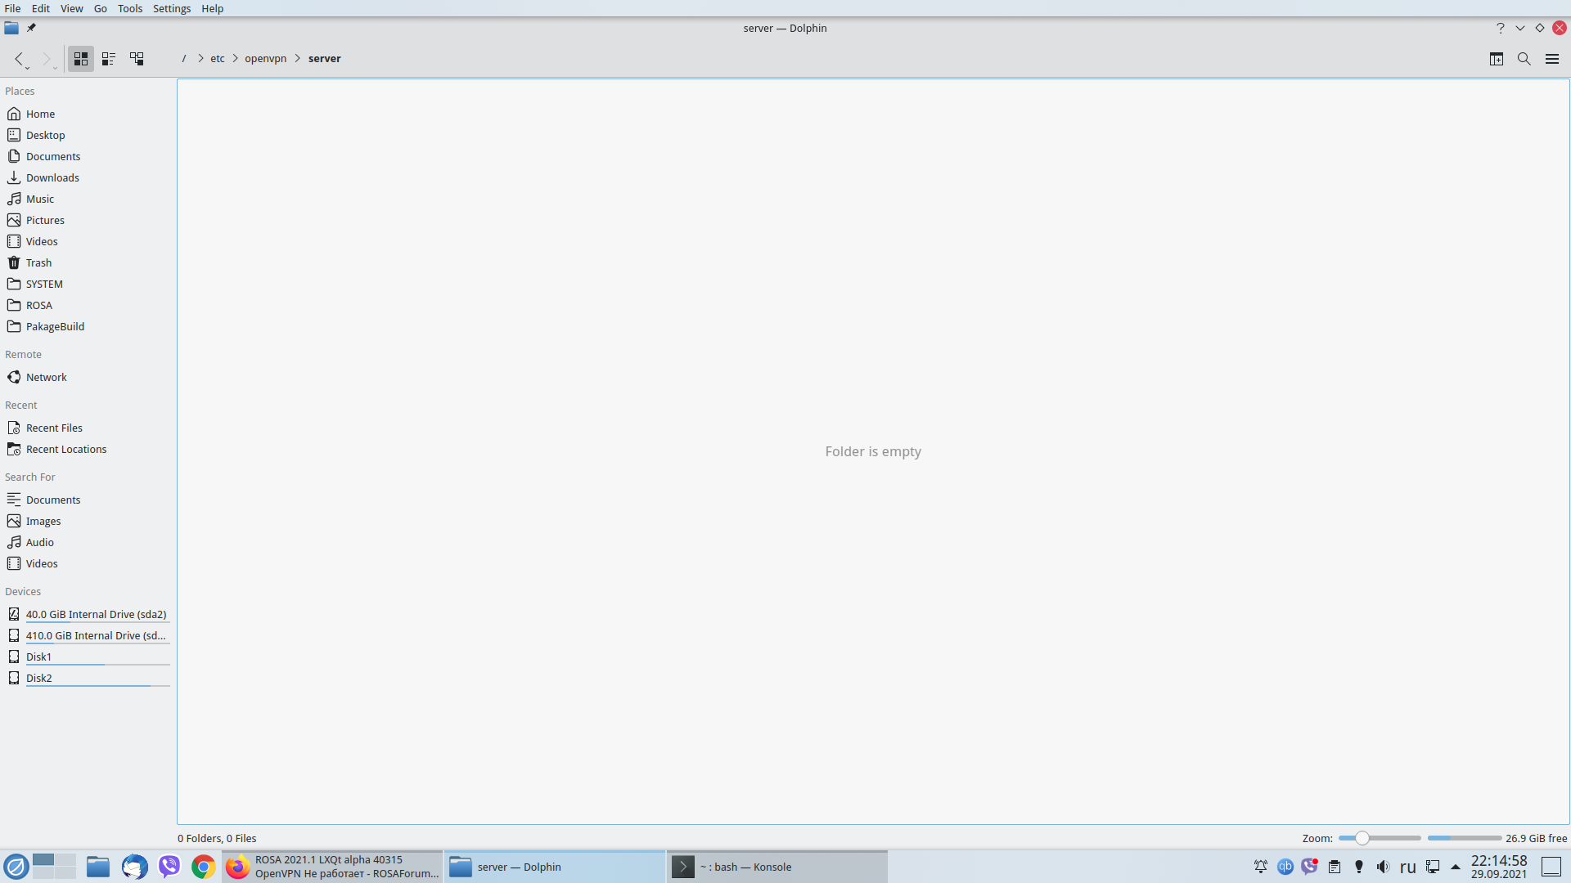Open the search tool

coord(1524,59)
